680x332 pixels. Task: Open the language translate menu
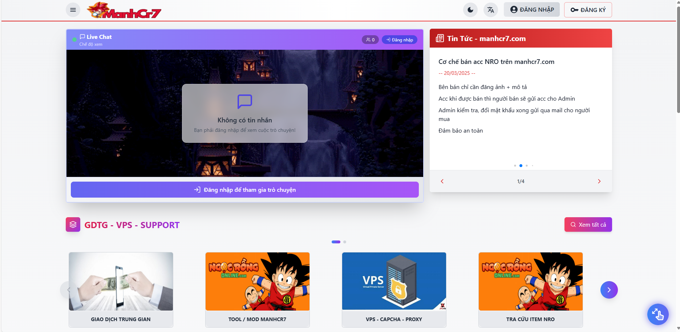point(491,10)
